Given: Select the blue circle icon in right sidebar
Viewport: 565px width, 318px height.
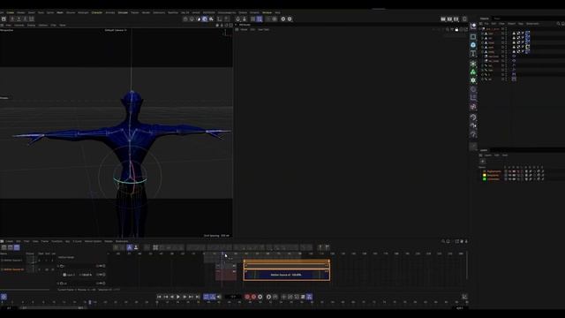Looking at the screenshot, I should coord(473,45).
